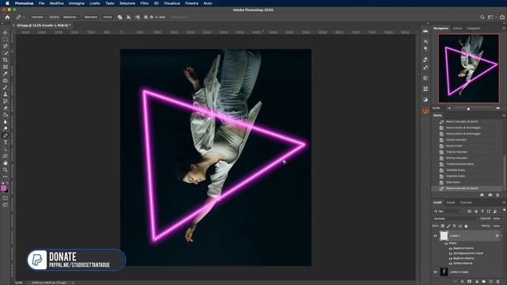Collapse the effects list arrow on Livello 1
This screenshot has width=507, height=285.
(x=501, y=236)
